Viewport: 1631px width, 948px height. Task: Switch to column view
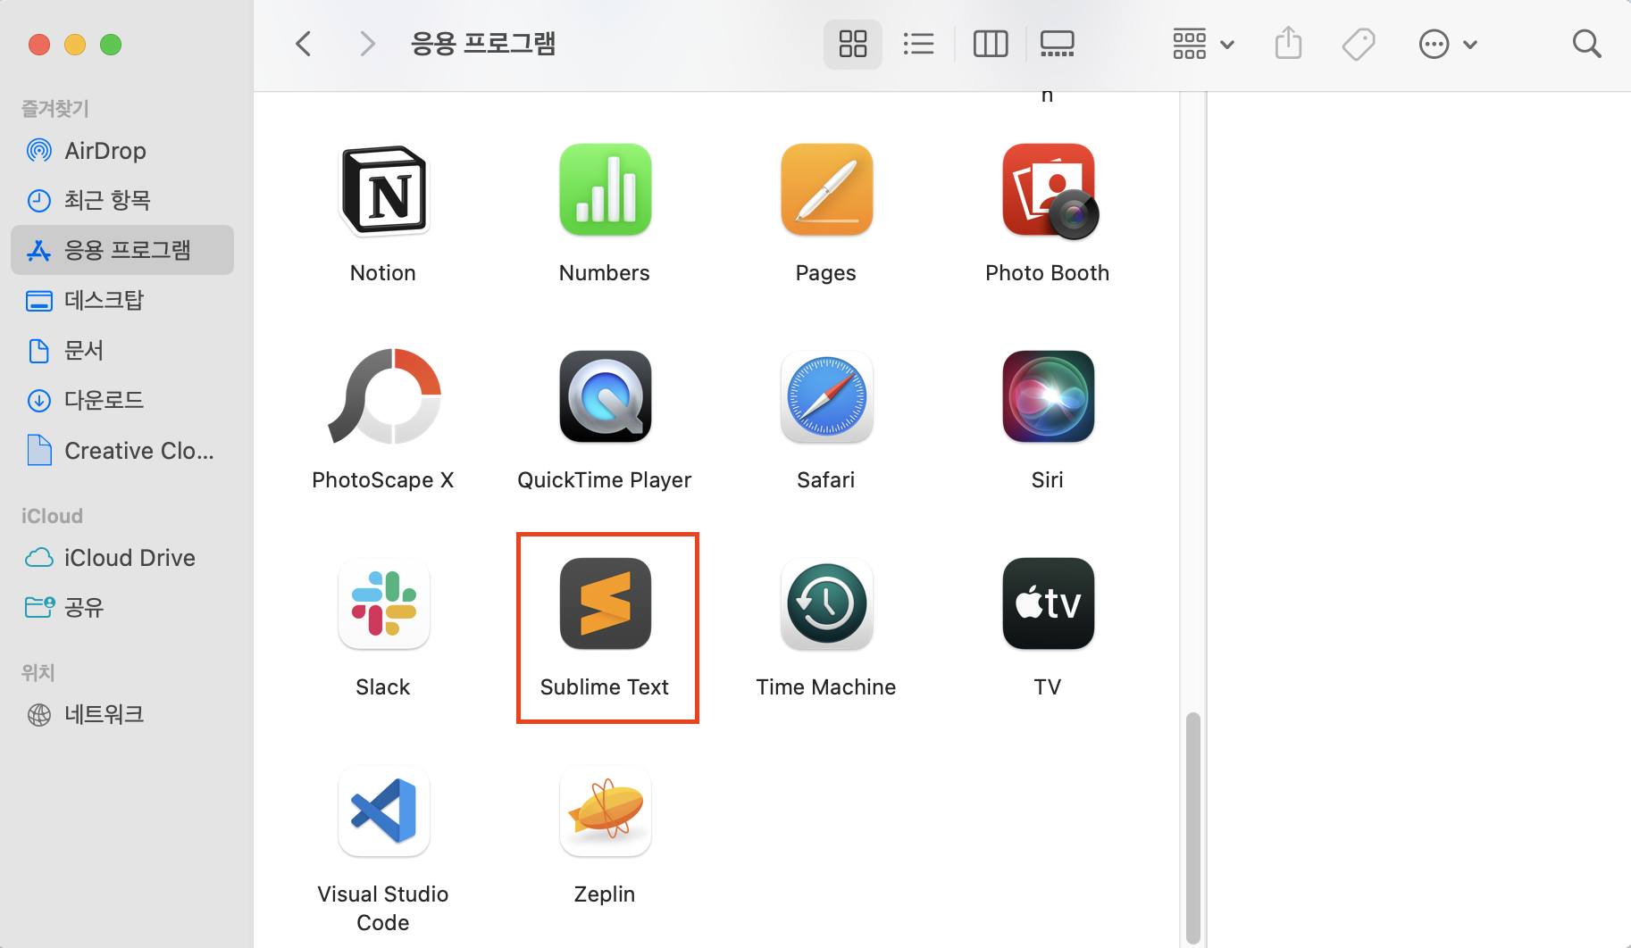click(x=991, y=44)
